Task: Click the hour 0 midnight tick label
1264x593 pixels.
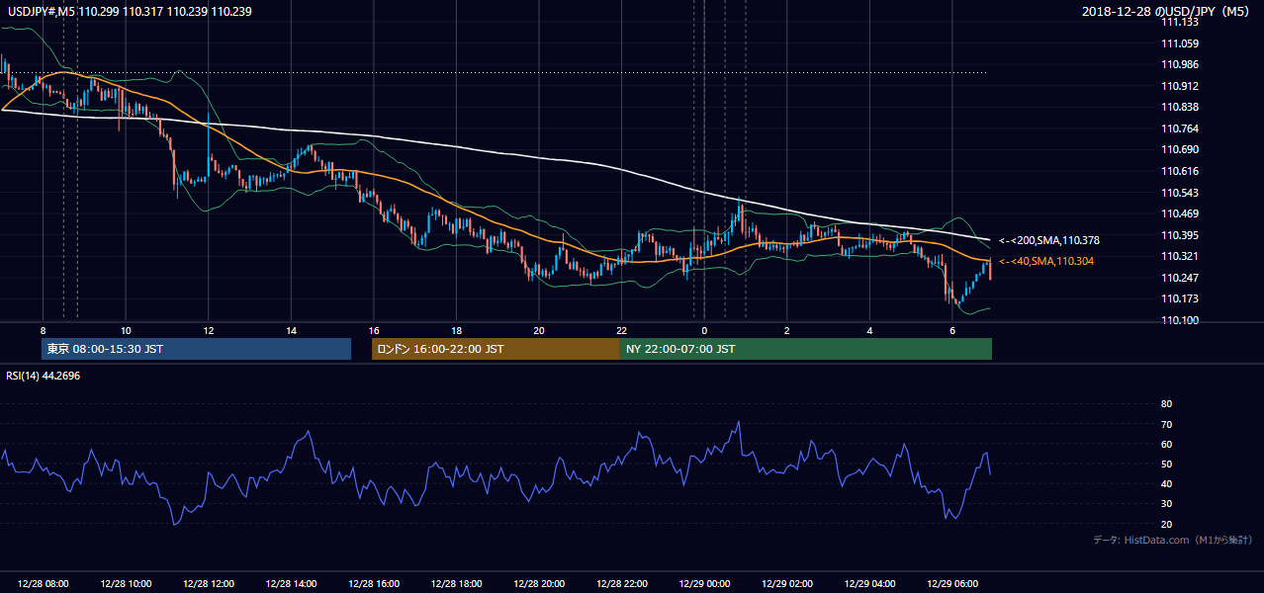Action: 704,330
